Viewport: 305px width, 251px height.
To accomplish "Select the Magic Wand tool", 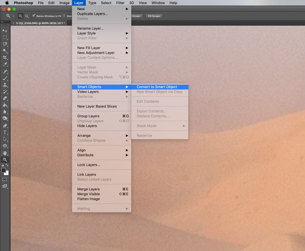I will click(x=5, y=51).
